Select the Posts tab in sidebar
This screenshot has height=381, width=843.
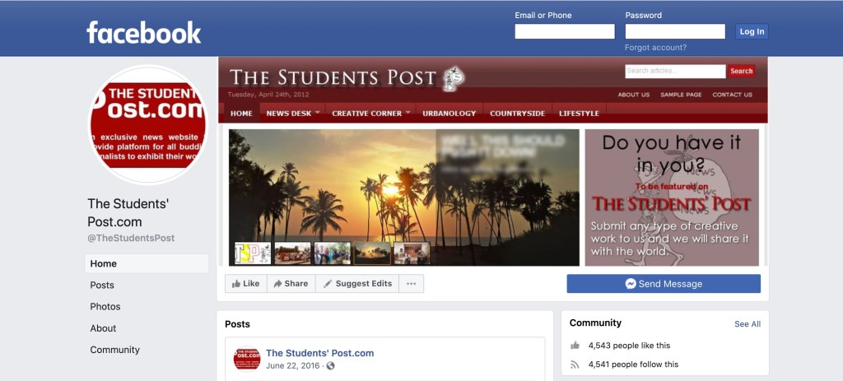[102, 285]
